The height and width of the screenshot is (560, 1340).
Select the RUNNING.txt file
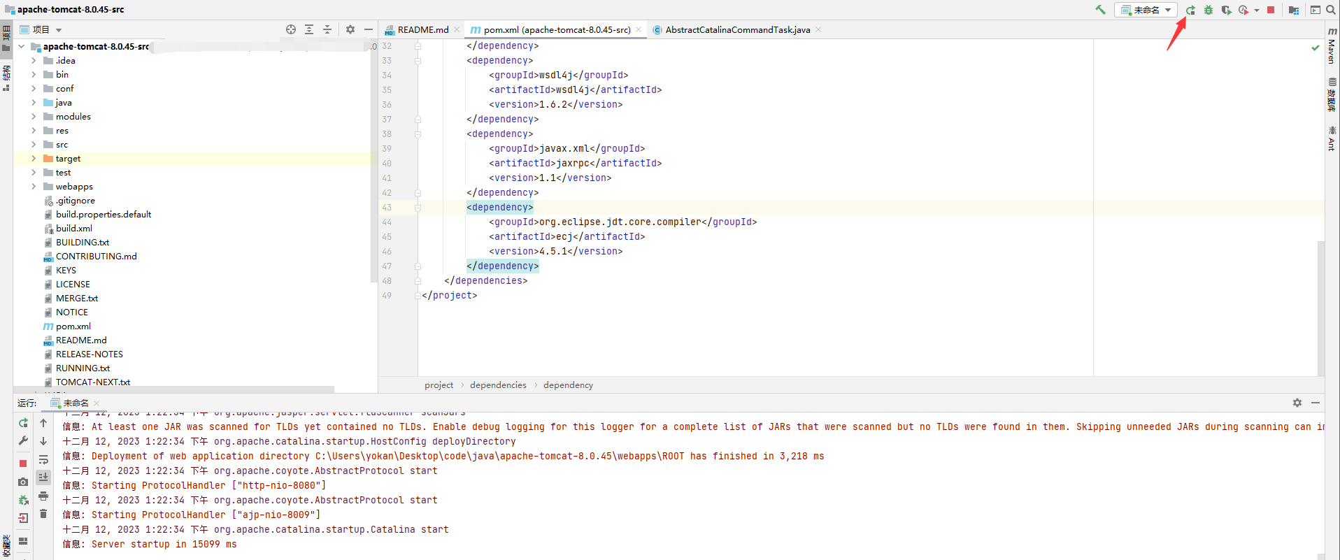tap(83, 368)
